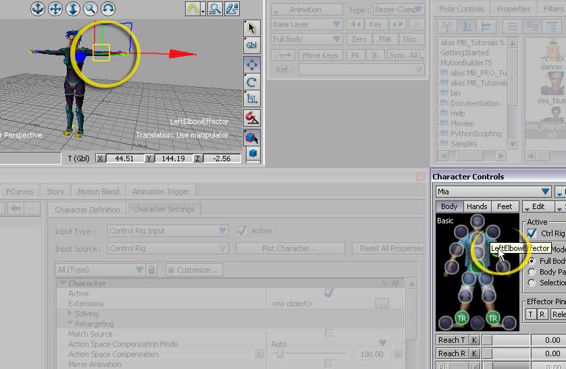
Task: Select the Body Part keying mode radio
Action: click(532, 272)
